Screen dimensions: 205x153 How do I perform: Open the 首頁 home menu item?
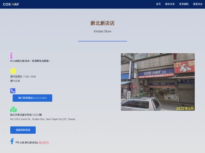coord(158,4)
